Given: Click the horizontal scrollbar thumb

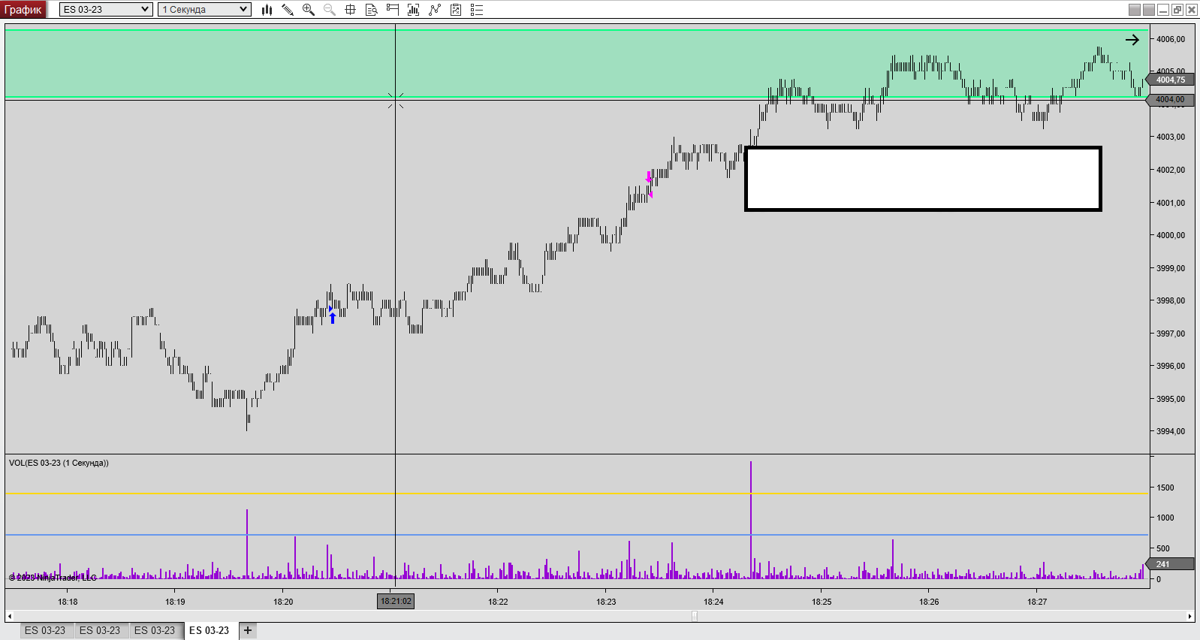Looking at the screenshot, I should click(x=695, y=616).
